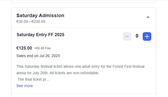The image size is (168, 97).
Task: Click the ticket quantity value 0
Action: point(137,36)
